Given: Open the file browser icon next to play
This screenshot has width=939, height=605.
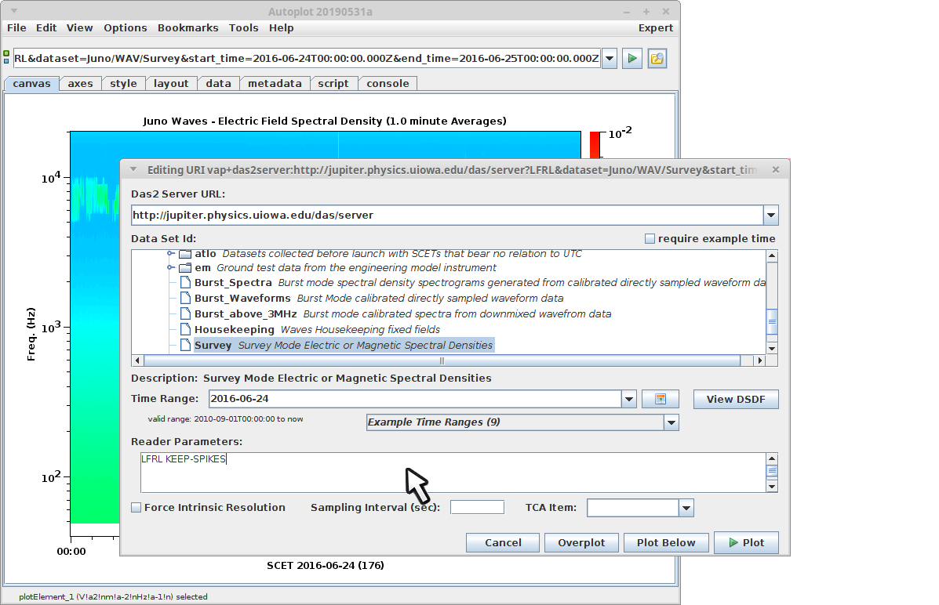Looking at the screenshot, I should [x=657, y=59].
